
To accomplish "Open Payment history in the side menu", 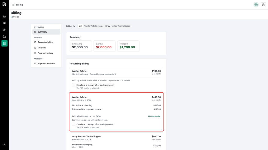I will pyautogui.click(x=46, y=53).
